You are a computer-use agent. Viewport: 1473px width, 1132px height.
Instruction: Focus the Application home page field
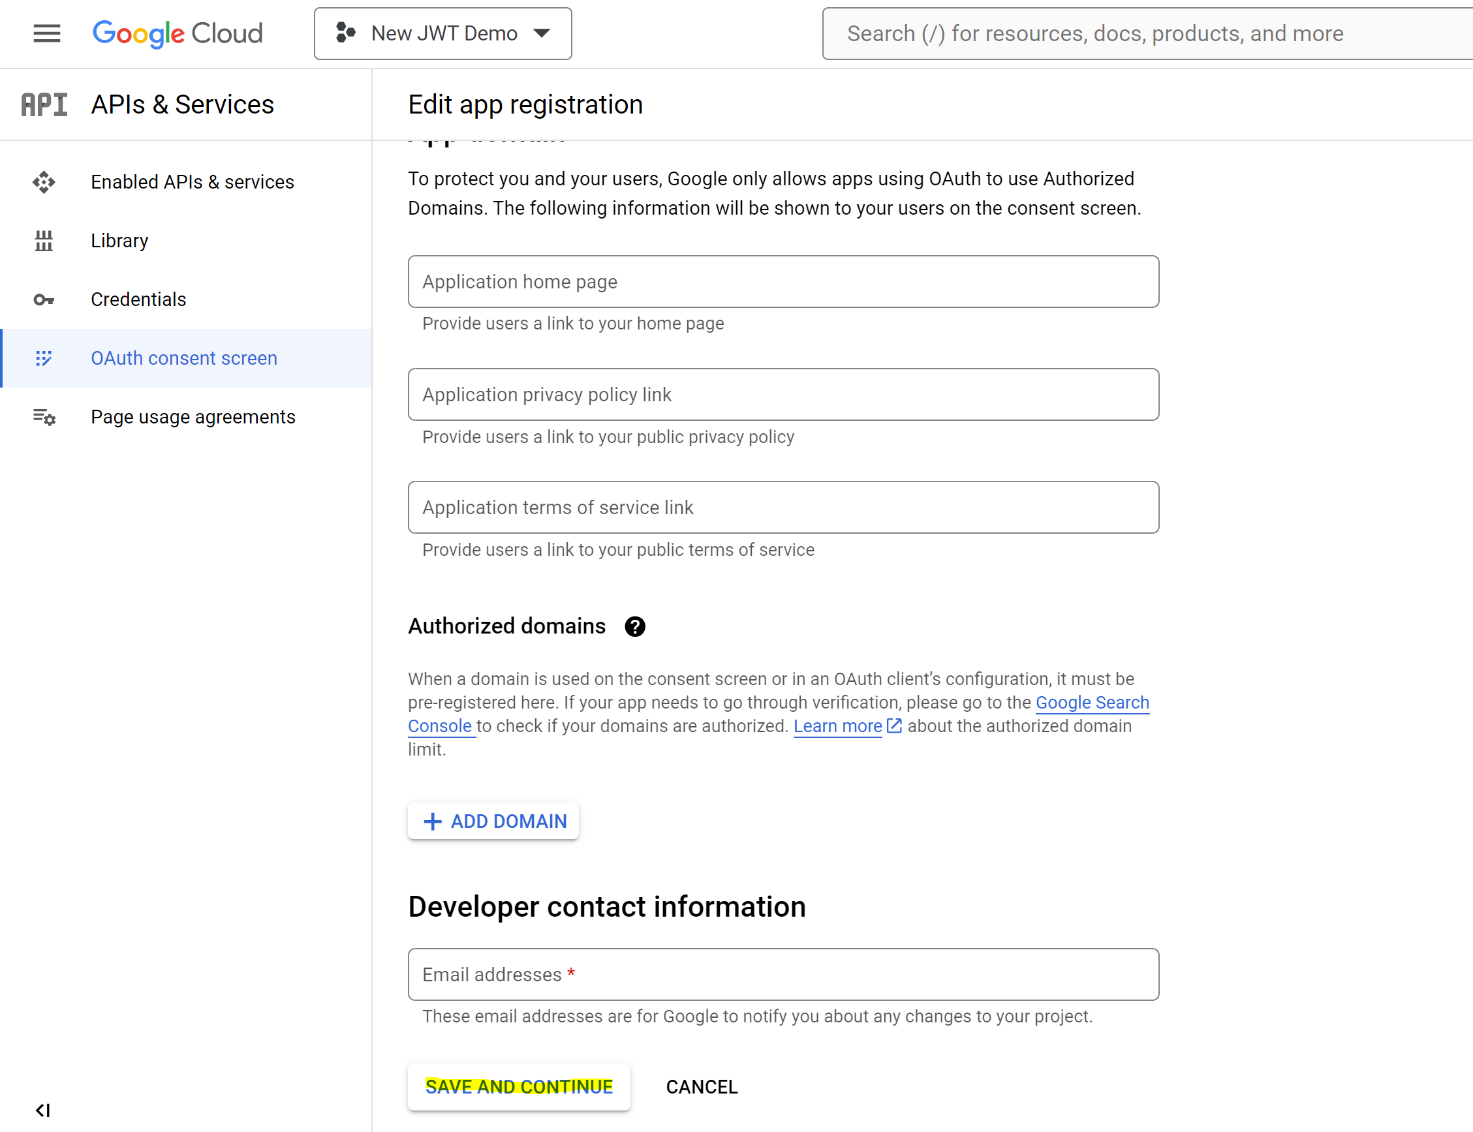[x=783, y=282]
